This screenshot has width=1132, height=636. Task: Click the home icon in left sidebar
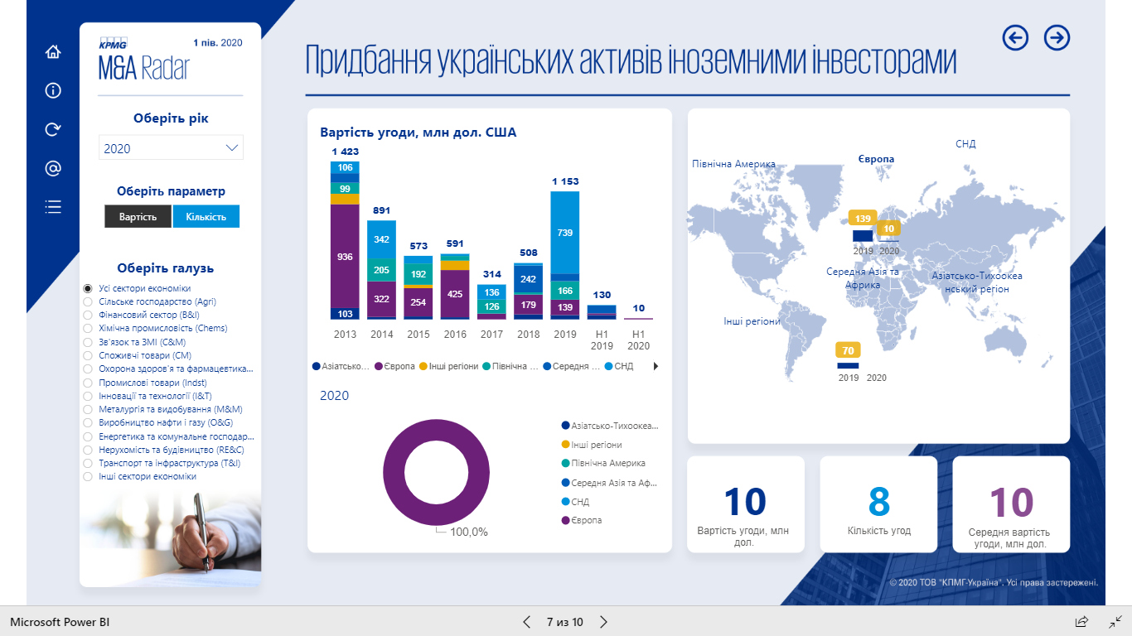click(x=53, y=52)
